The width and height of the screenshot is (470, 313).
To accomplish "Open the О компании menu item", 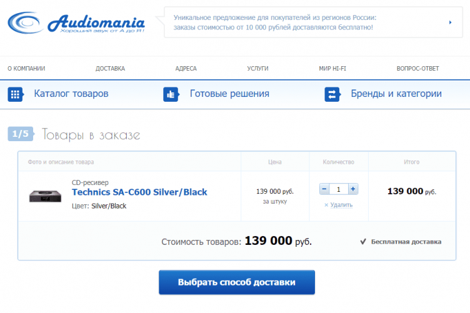I will click(26, 69).
